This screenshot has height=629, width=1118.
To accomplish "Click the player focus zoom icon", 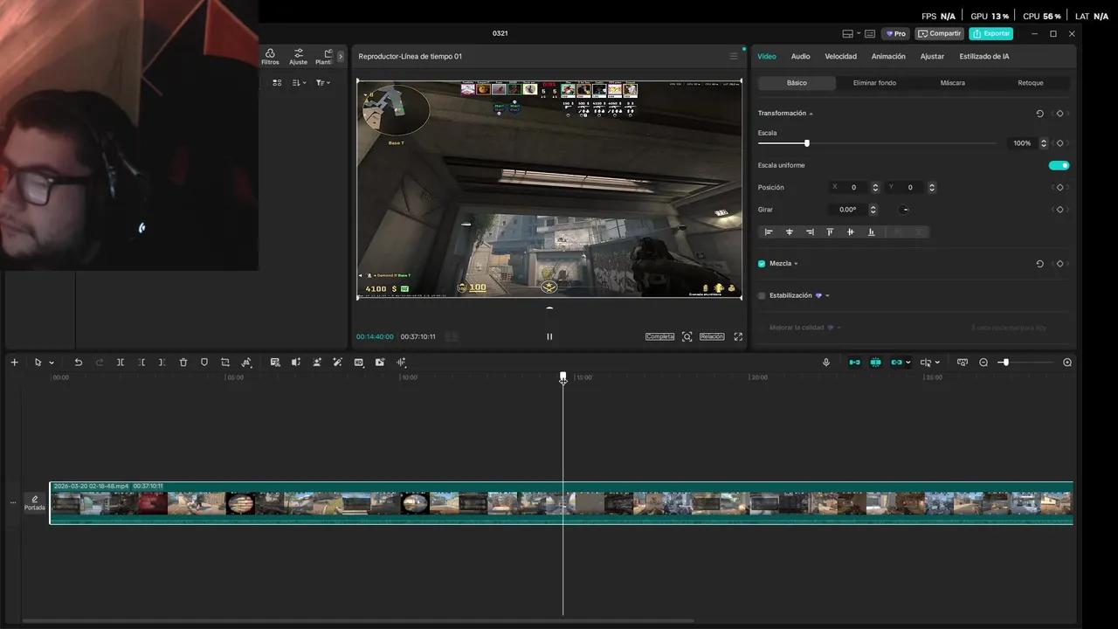I will [687, 336].
